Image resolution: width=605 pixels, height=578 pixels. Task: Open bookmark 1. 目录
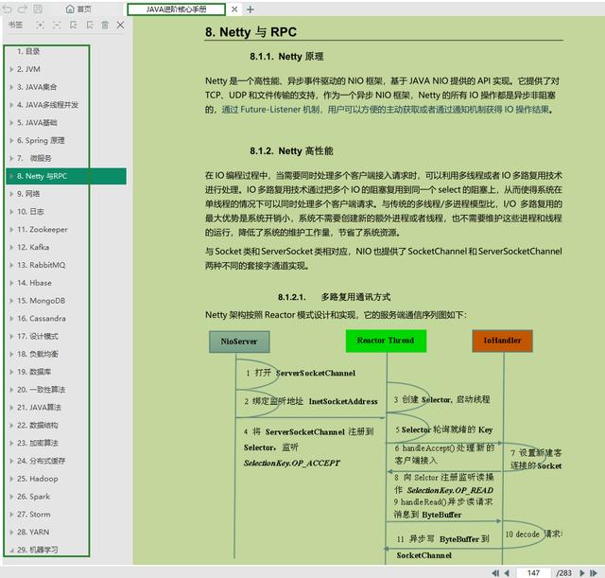(x=28, y=51)
